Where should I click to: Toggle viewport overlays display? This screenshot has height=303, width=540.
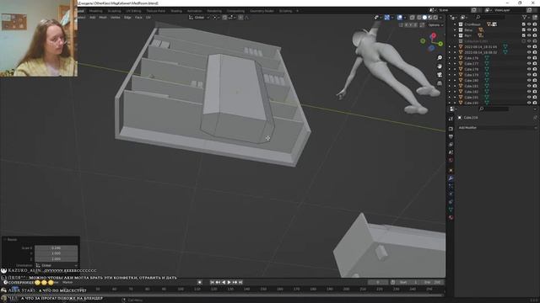400,17
